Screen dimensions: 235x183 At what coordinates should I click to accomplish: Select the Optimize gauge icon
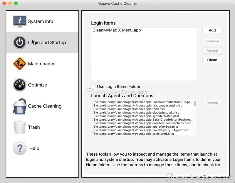click(x=19, y=85)
